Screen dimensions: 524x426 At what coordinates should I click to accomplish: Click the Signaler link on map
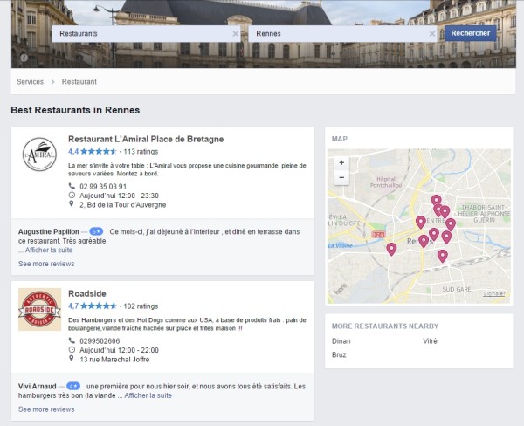(494, 293)
